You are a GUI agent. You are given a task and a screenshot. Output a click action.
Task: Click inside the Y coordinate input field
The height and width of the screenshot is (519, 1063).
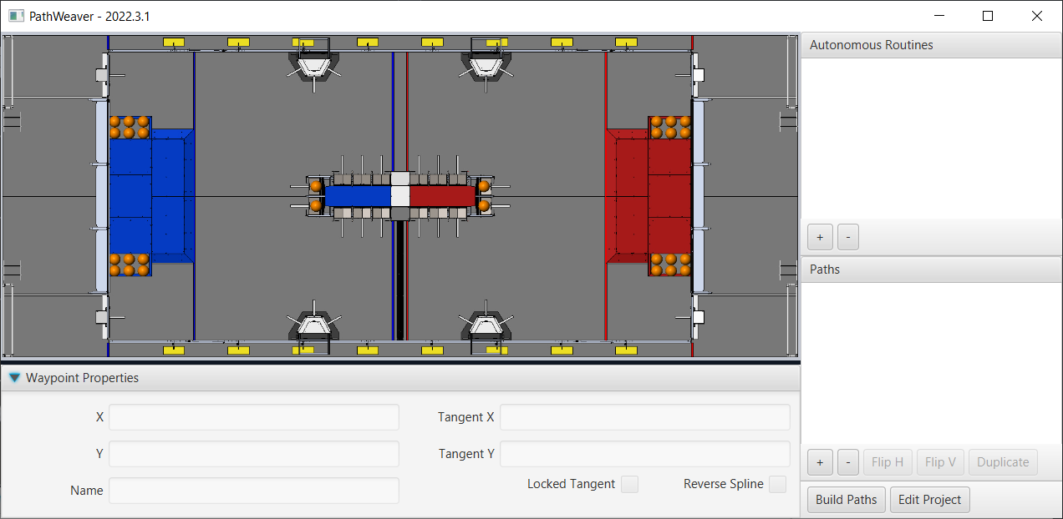pyautogui.click(x=253, y=453)
